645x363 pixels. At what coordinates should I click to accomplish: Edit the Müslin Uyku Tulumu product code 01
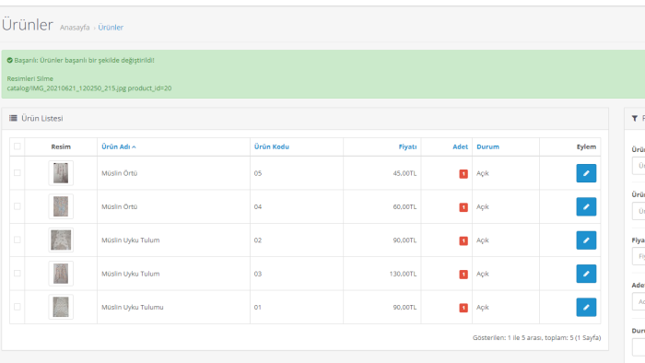click(586, 307)
